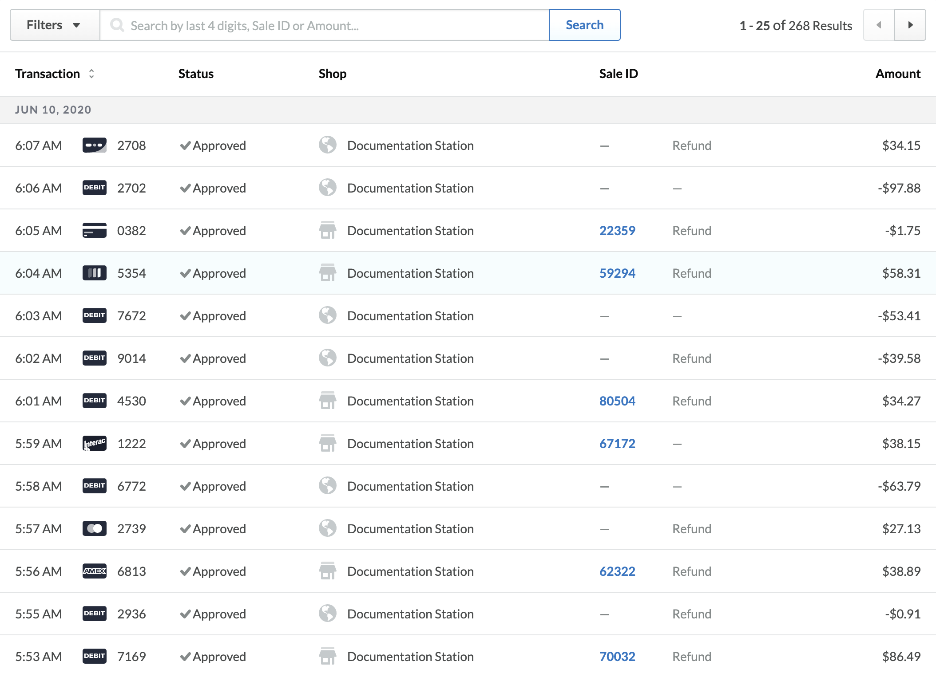Click the Shop column header

(332, 74)
